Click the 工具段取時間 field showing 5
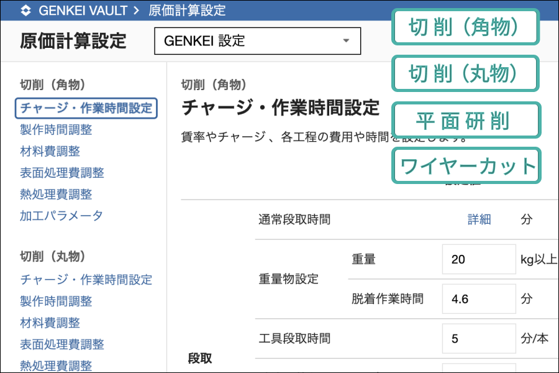The height and width of the screenshot is (373, 559). [x=478, y=339]
